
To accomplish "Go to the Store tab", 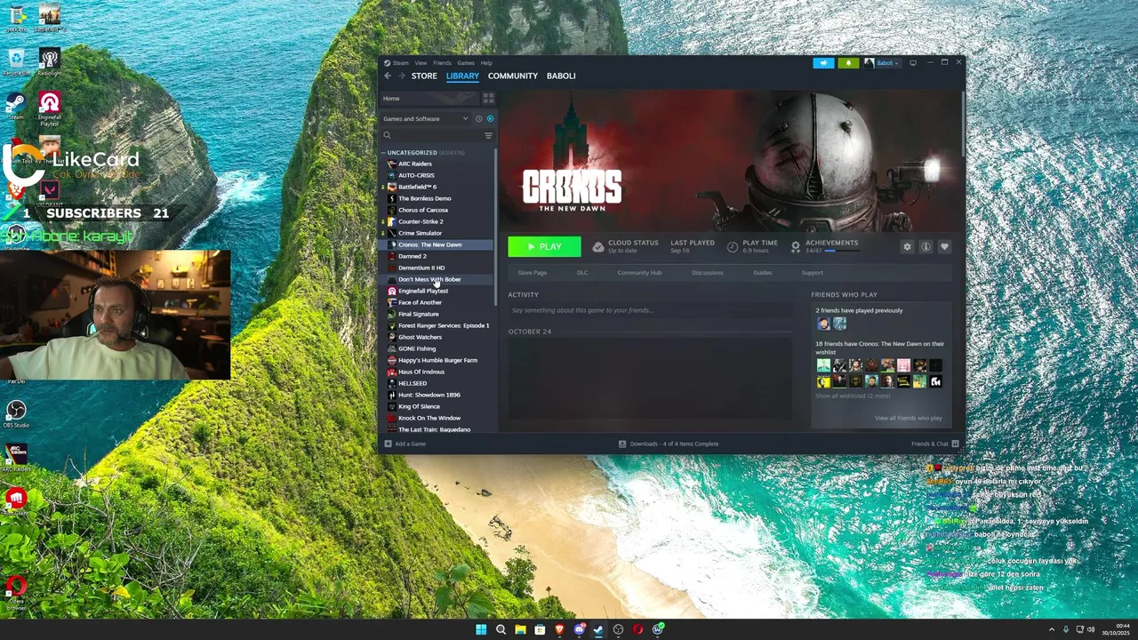I will click(x=424, y=76).
